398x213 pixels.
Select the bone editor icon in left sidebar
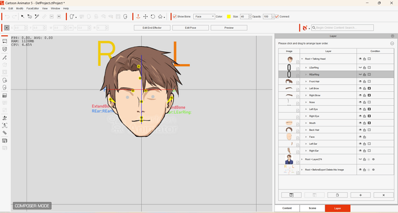point(5,58)
